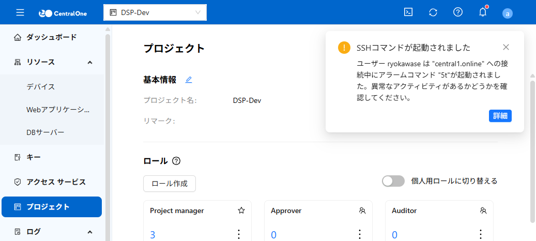This screenshot has height=241, width=536.
Task: Click the refresh icon in header
Action: (433, 12)
